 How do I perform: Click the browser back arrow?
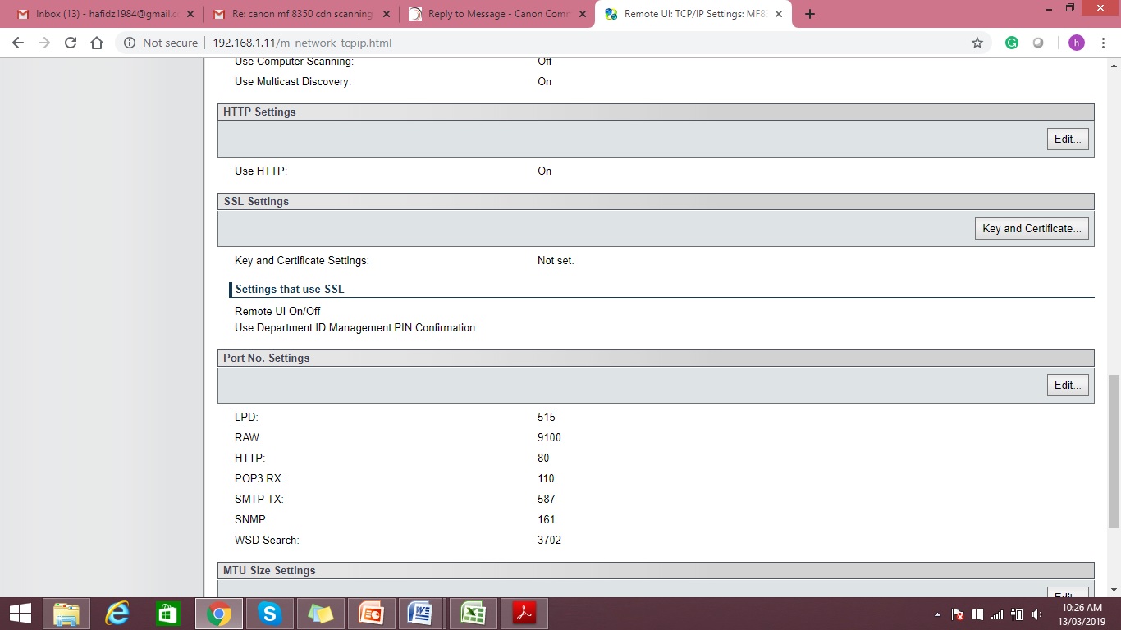18,43
